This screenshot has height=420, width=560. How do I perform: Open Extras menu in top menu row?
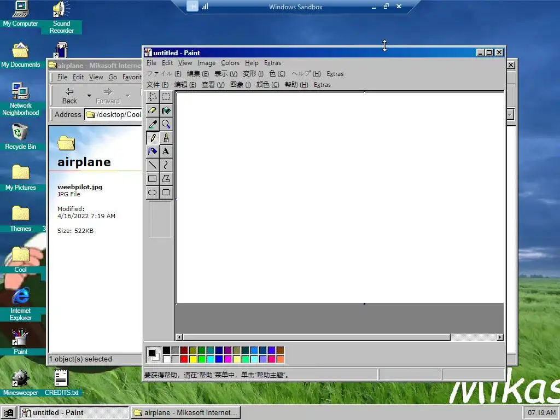[x=272, y=63]
